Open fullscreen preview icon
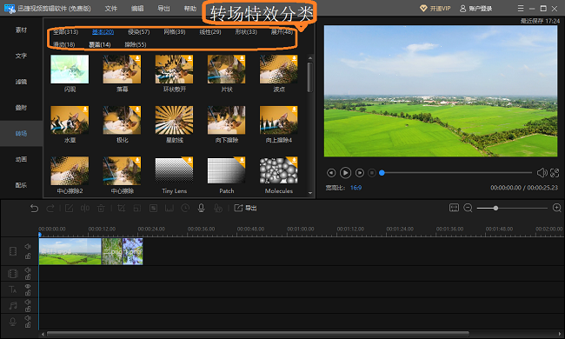 [555, 173]
